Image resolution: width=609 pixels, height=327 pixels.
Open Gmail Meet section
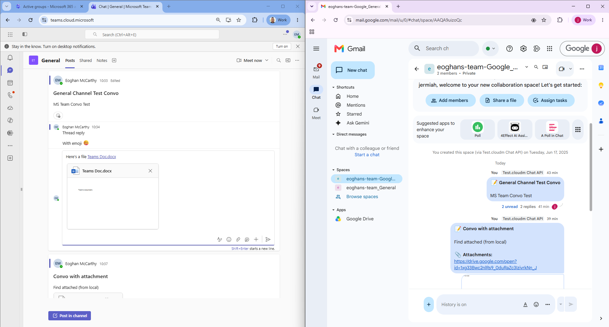click(x=316, y=113)
